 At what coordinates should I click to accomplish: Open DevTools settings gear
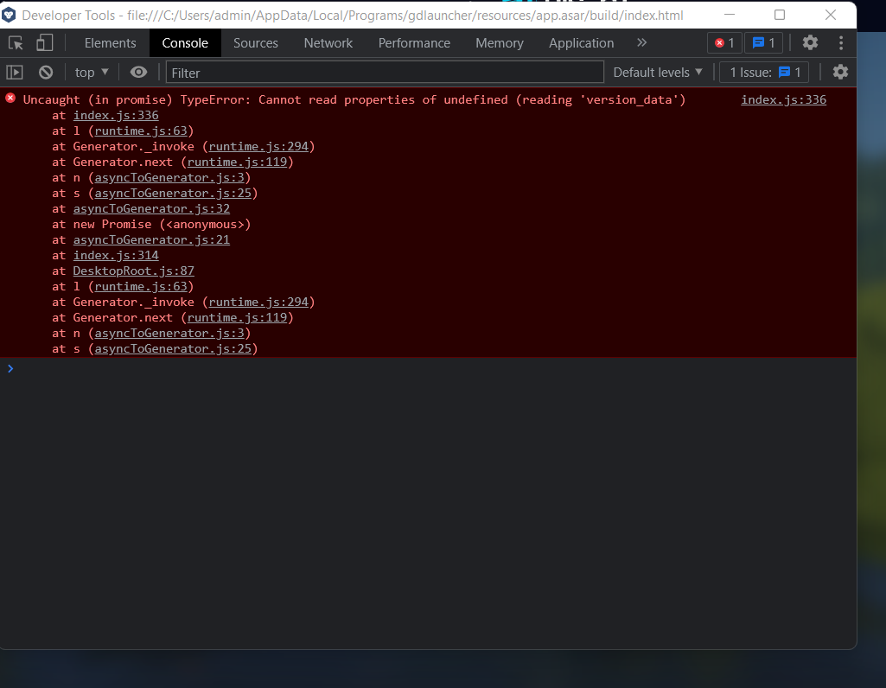[810, 41]
